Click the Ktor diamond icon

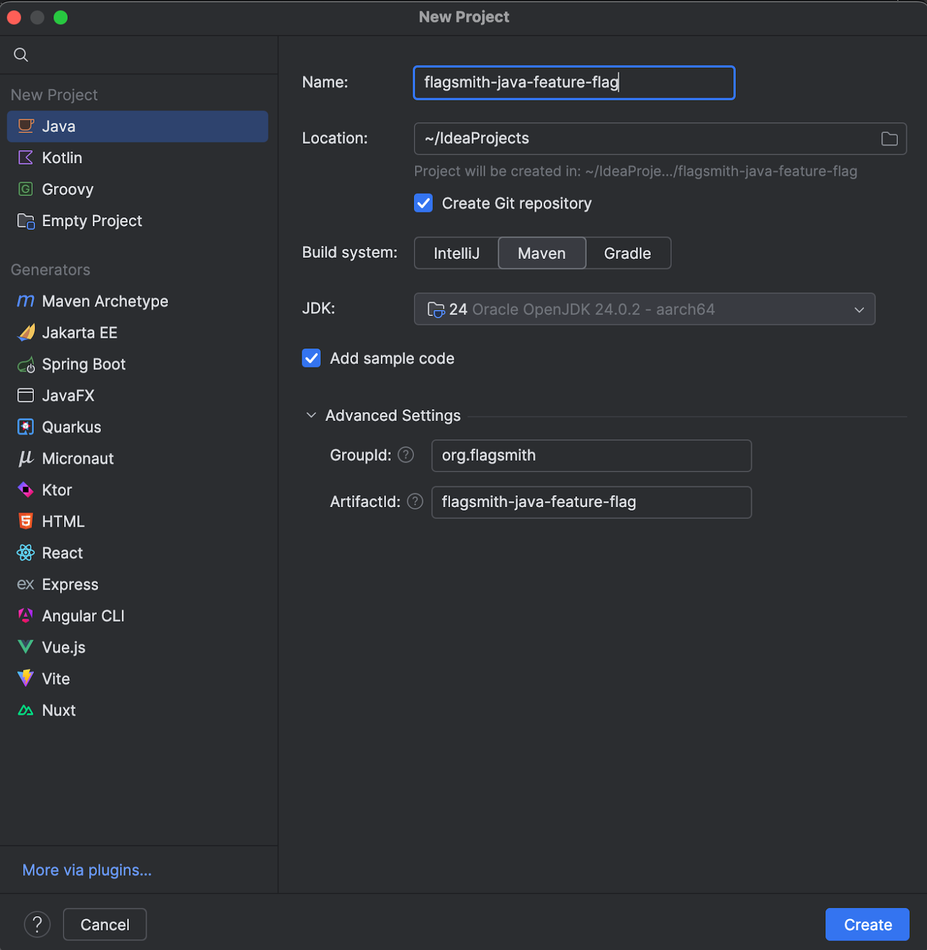click(x=26, y=490)
